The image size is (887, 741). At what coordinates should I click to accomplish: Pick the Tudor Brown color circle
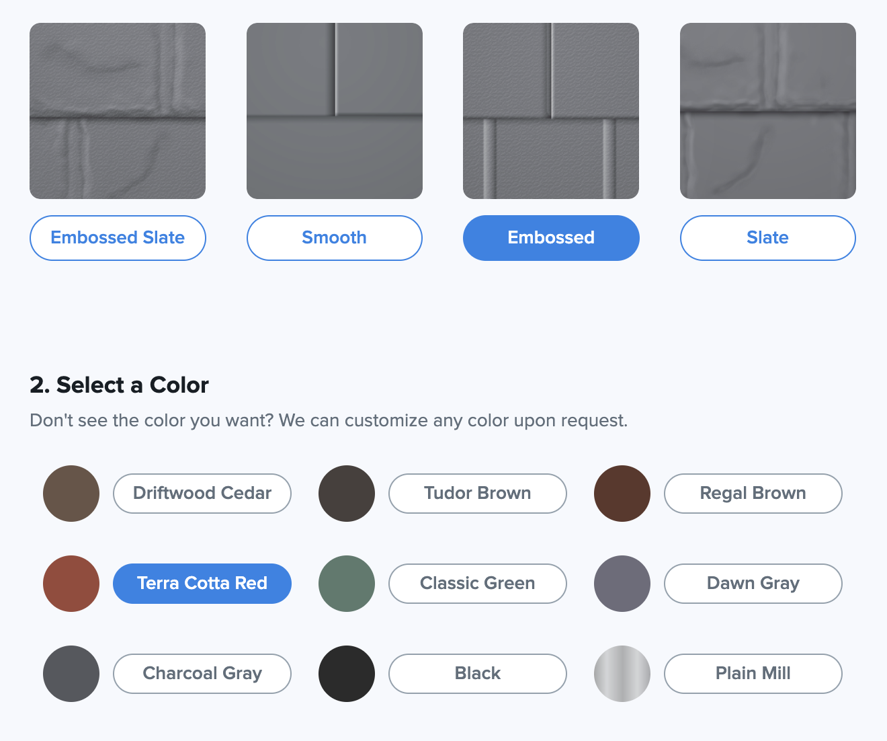[347, 494]
